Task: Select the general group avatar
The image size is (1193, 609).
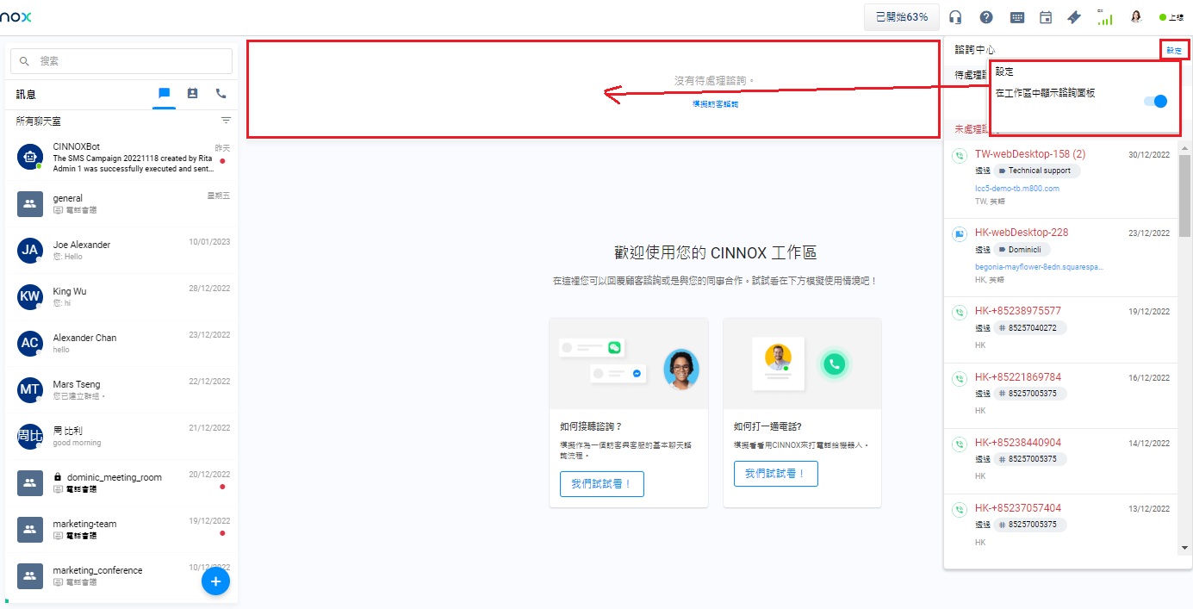Action: pyautogui.click(x=30, y=203)
